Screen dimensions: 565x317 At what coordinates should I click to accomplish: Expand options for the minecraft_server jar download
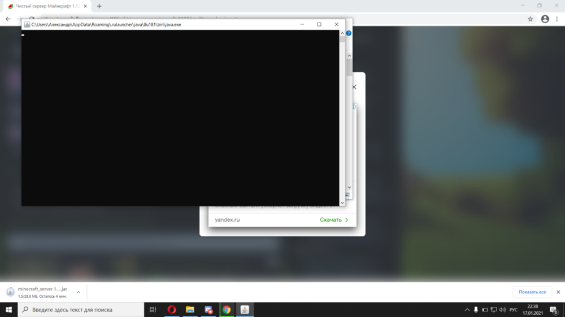[78, 292]
